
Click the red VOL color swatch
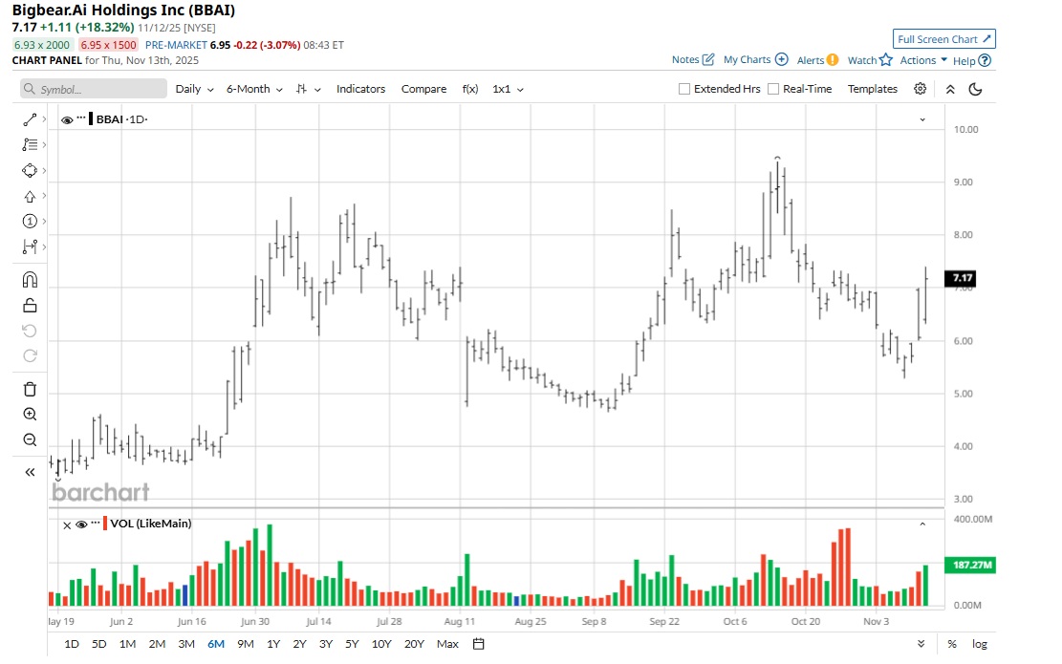(105, 524)
